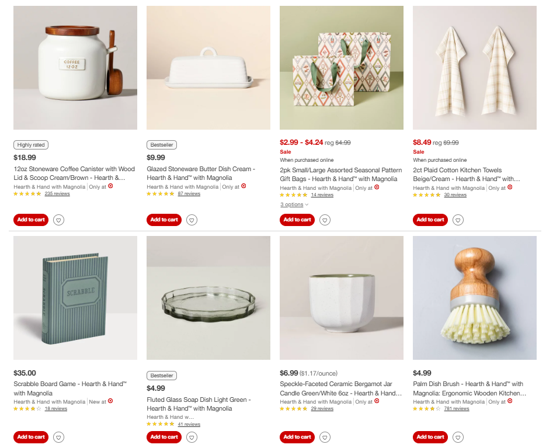Open Hearth & Hand with Magnolia brand under candle
Image resolution: width=553 pixels, height=448 pixels.
(316, 402)
